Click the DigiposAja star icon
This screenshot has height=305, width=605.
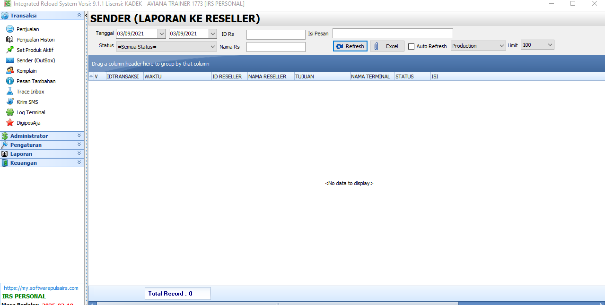pyautogui.click(x=9, y=123)
